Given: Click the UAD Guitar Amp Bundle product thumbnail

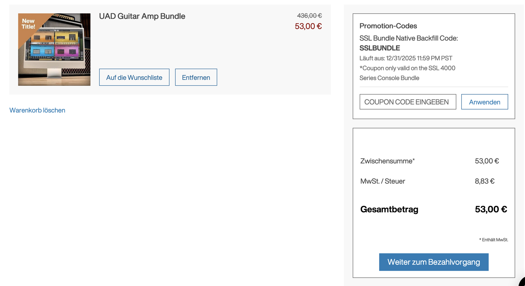Looking at the screenshot, I should tap(54, 50).
